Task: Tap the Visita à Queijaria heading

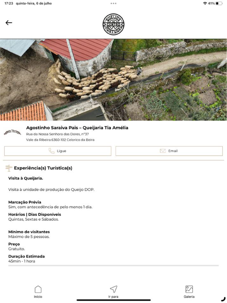Action: click(26, 178)
